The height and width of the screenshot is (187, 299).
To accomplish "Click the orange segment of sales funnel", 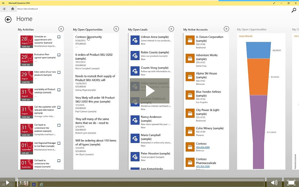I will click(x=258, y=77).
